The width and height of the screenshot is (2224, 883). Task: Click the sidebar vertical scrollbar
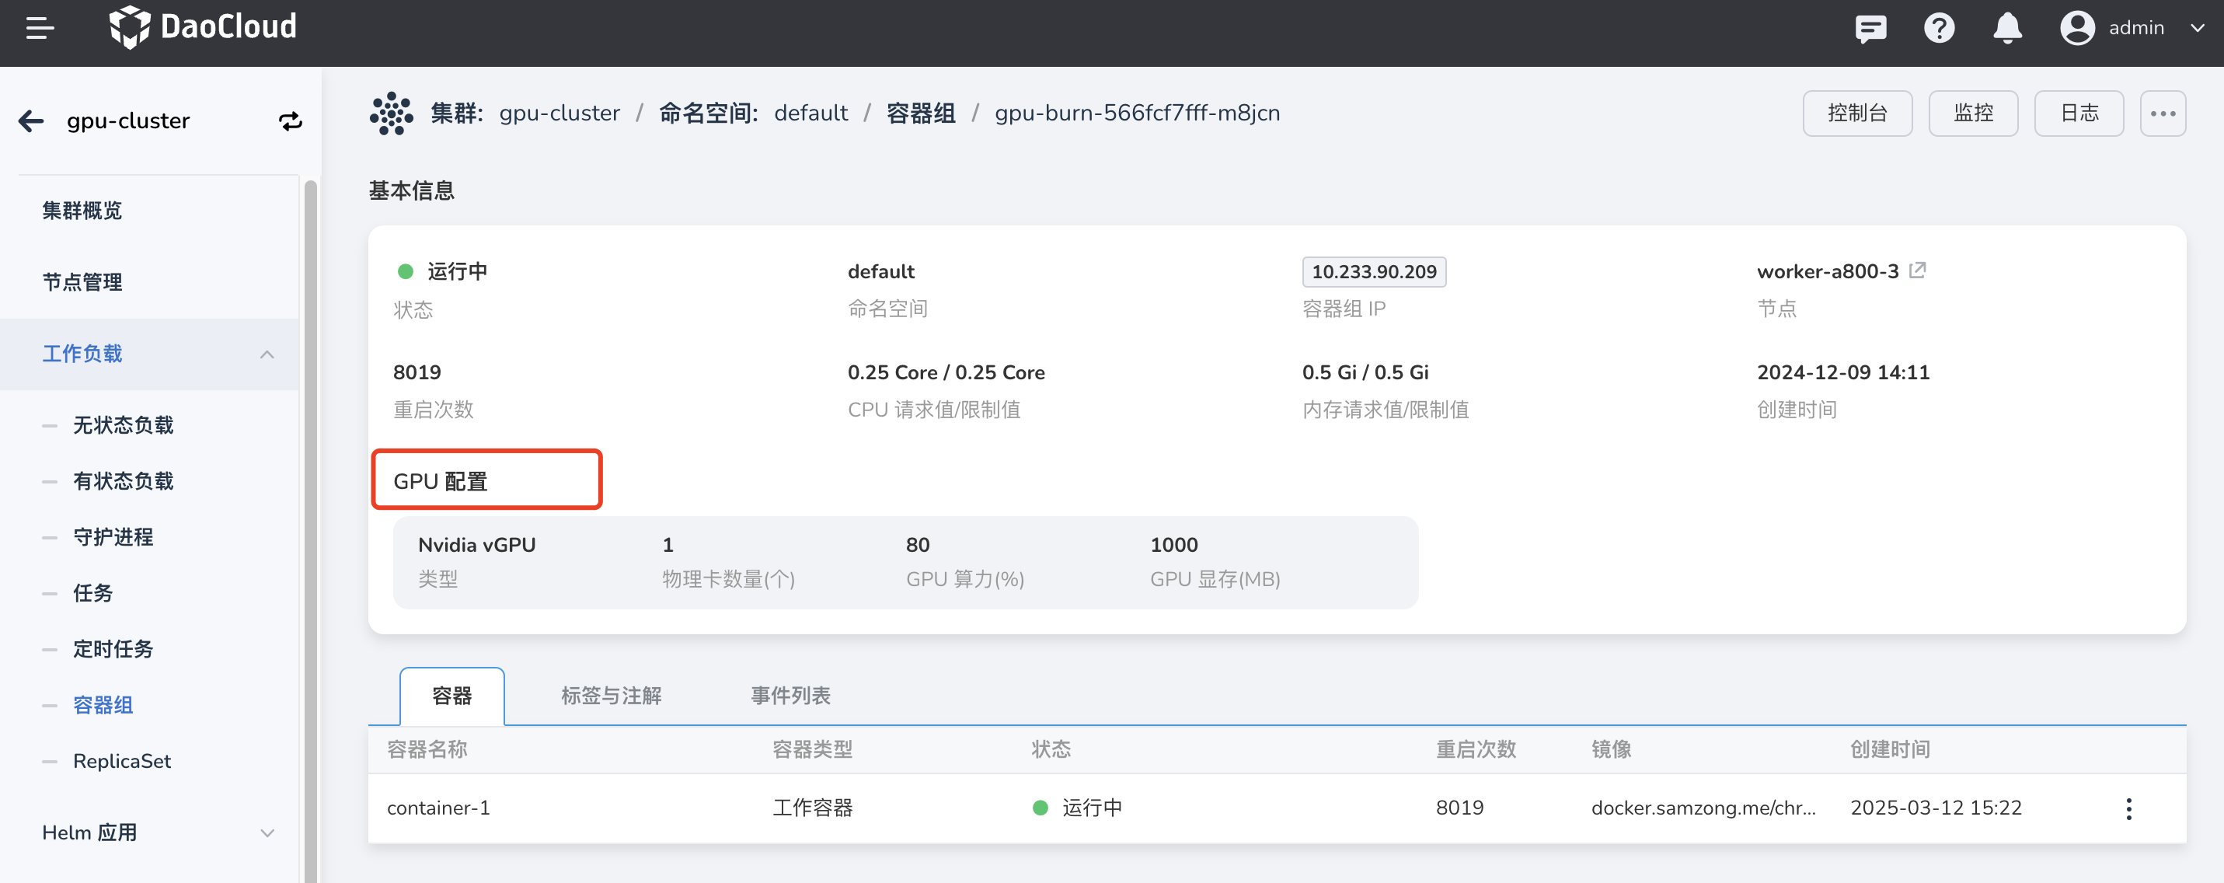pos(310,518)
